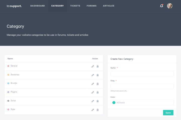Click the edit pencil for General category
This screenshot has height=120, width=181.
pyautogui.click(x=93, y=66)
